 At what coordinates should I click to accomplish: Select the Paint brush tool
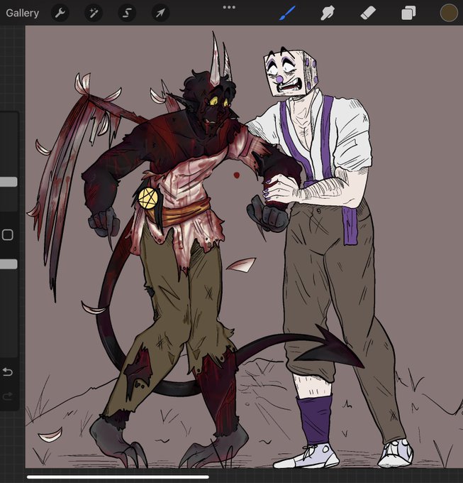pos(287,13)
